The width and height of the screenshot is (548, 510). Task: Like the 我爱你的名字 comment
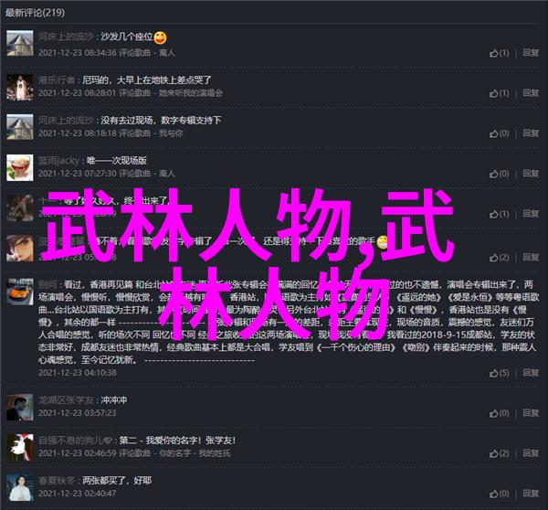(499, 453)
